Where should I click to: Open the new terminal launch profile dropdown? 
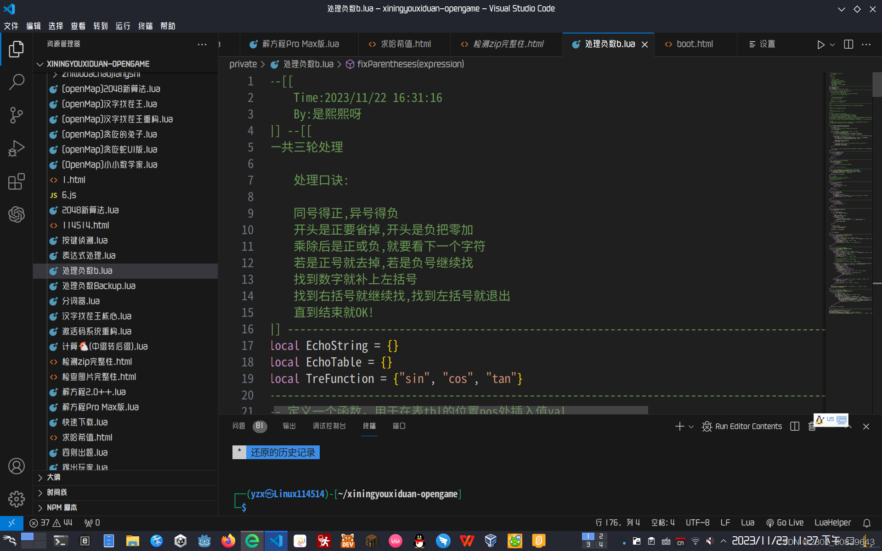pos(691,427)
